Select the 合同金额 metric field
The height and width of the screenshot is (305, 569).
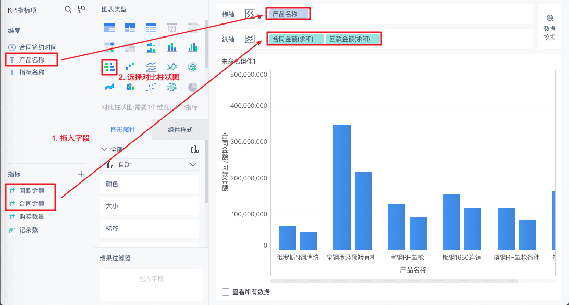pos(32,204)
